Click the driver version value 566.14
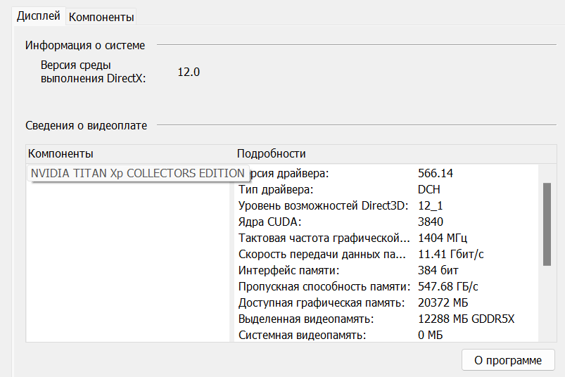 click(x=436, y=173)
